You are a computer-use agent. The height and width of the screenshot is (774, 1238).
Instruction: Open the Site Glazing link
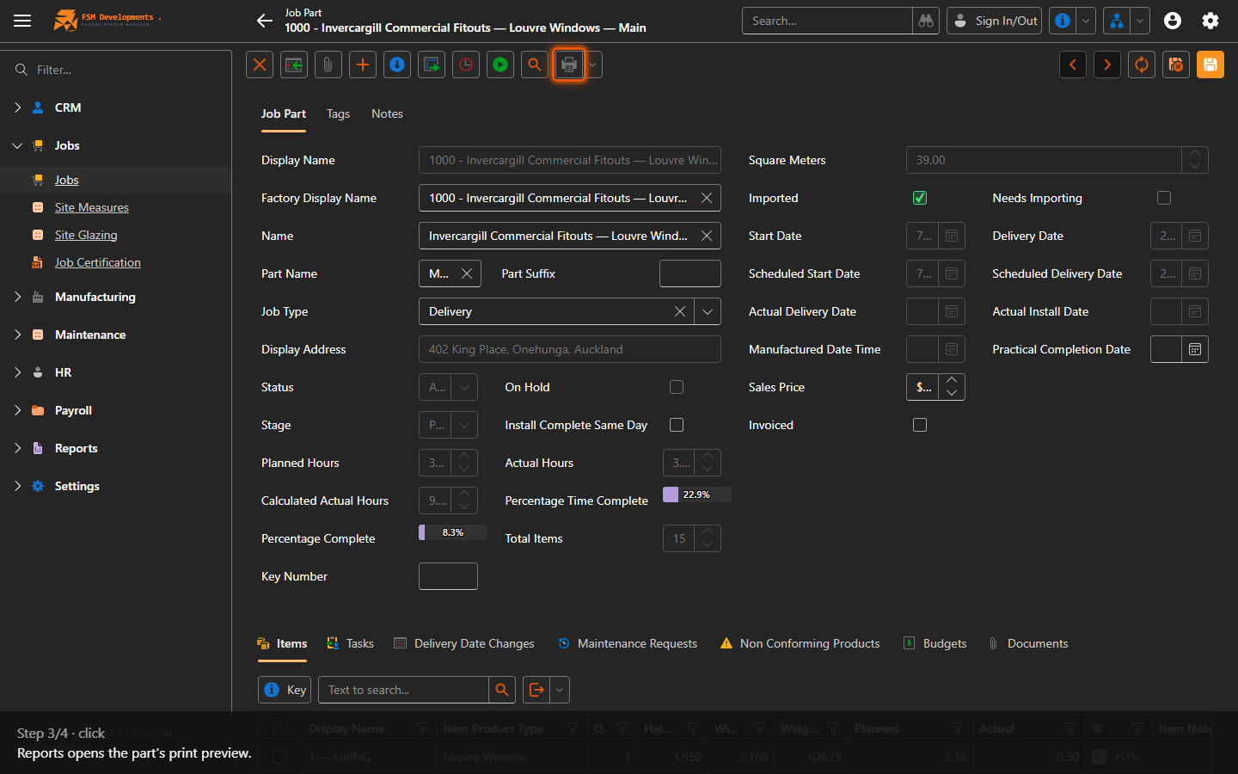pyautogui.click(x=86, y=235)
